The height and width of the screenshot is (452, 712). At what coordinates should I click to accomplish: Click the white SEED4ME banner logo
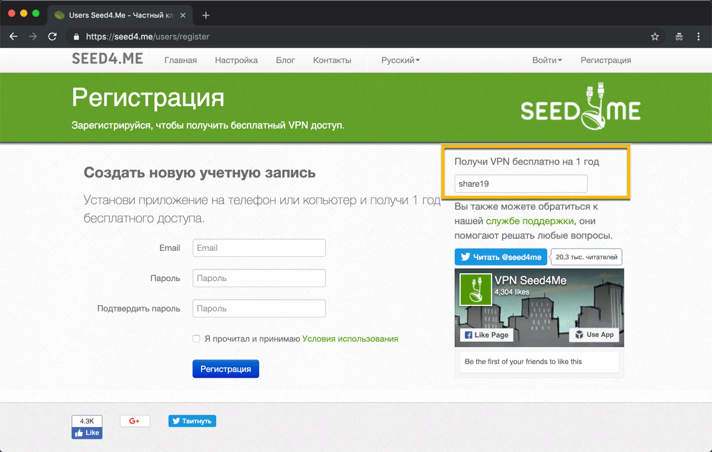[x=580, y=107]
